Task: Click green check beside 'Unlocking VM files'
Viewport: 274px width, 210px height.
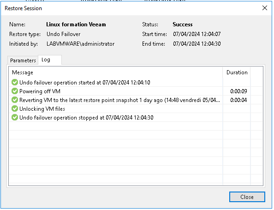Action: tap(15, 108)
